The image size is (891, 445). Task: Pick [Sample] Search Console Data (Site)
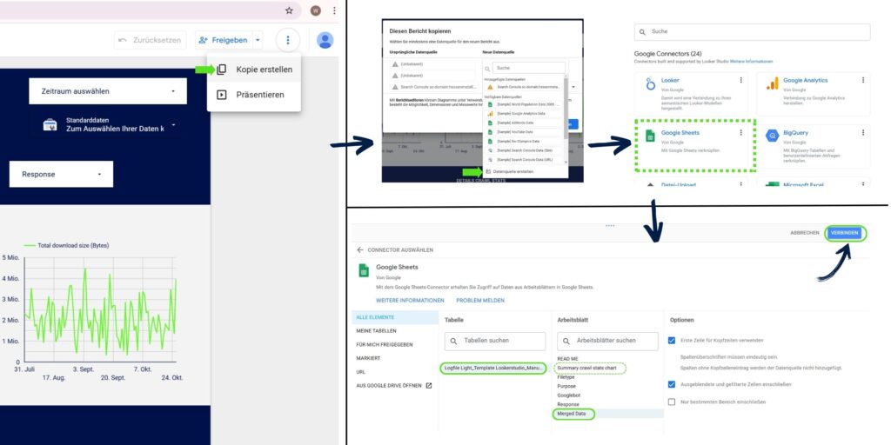[523, 150]
